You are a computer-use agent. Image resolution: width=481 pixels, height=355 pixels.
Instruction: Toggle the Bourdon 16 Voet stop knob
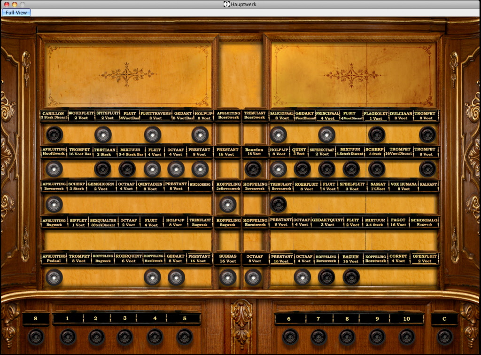click(253, 169)
